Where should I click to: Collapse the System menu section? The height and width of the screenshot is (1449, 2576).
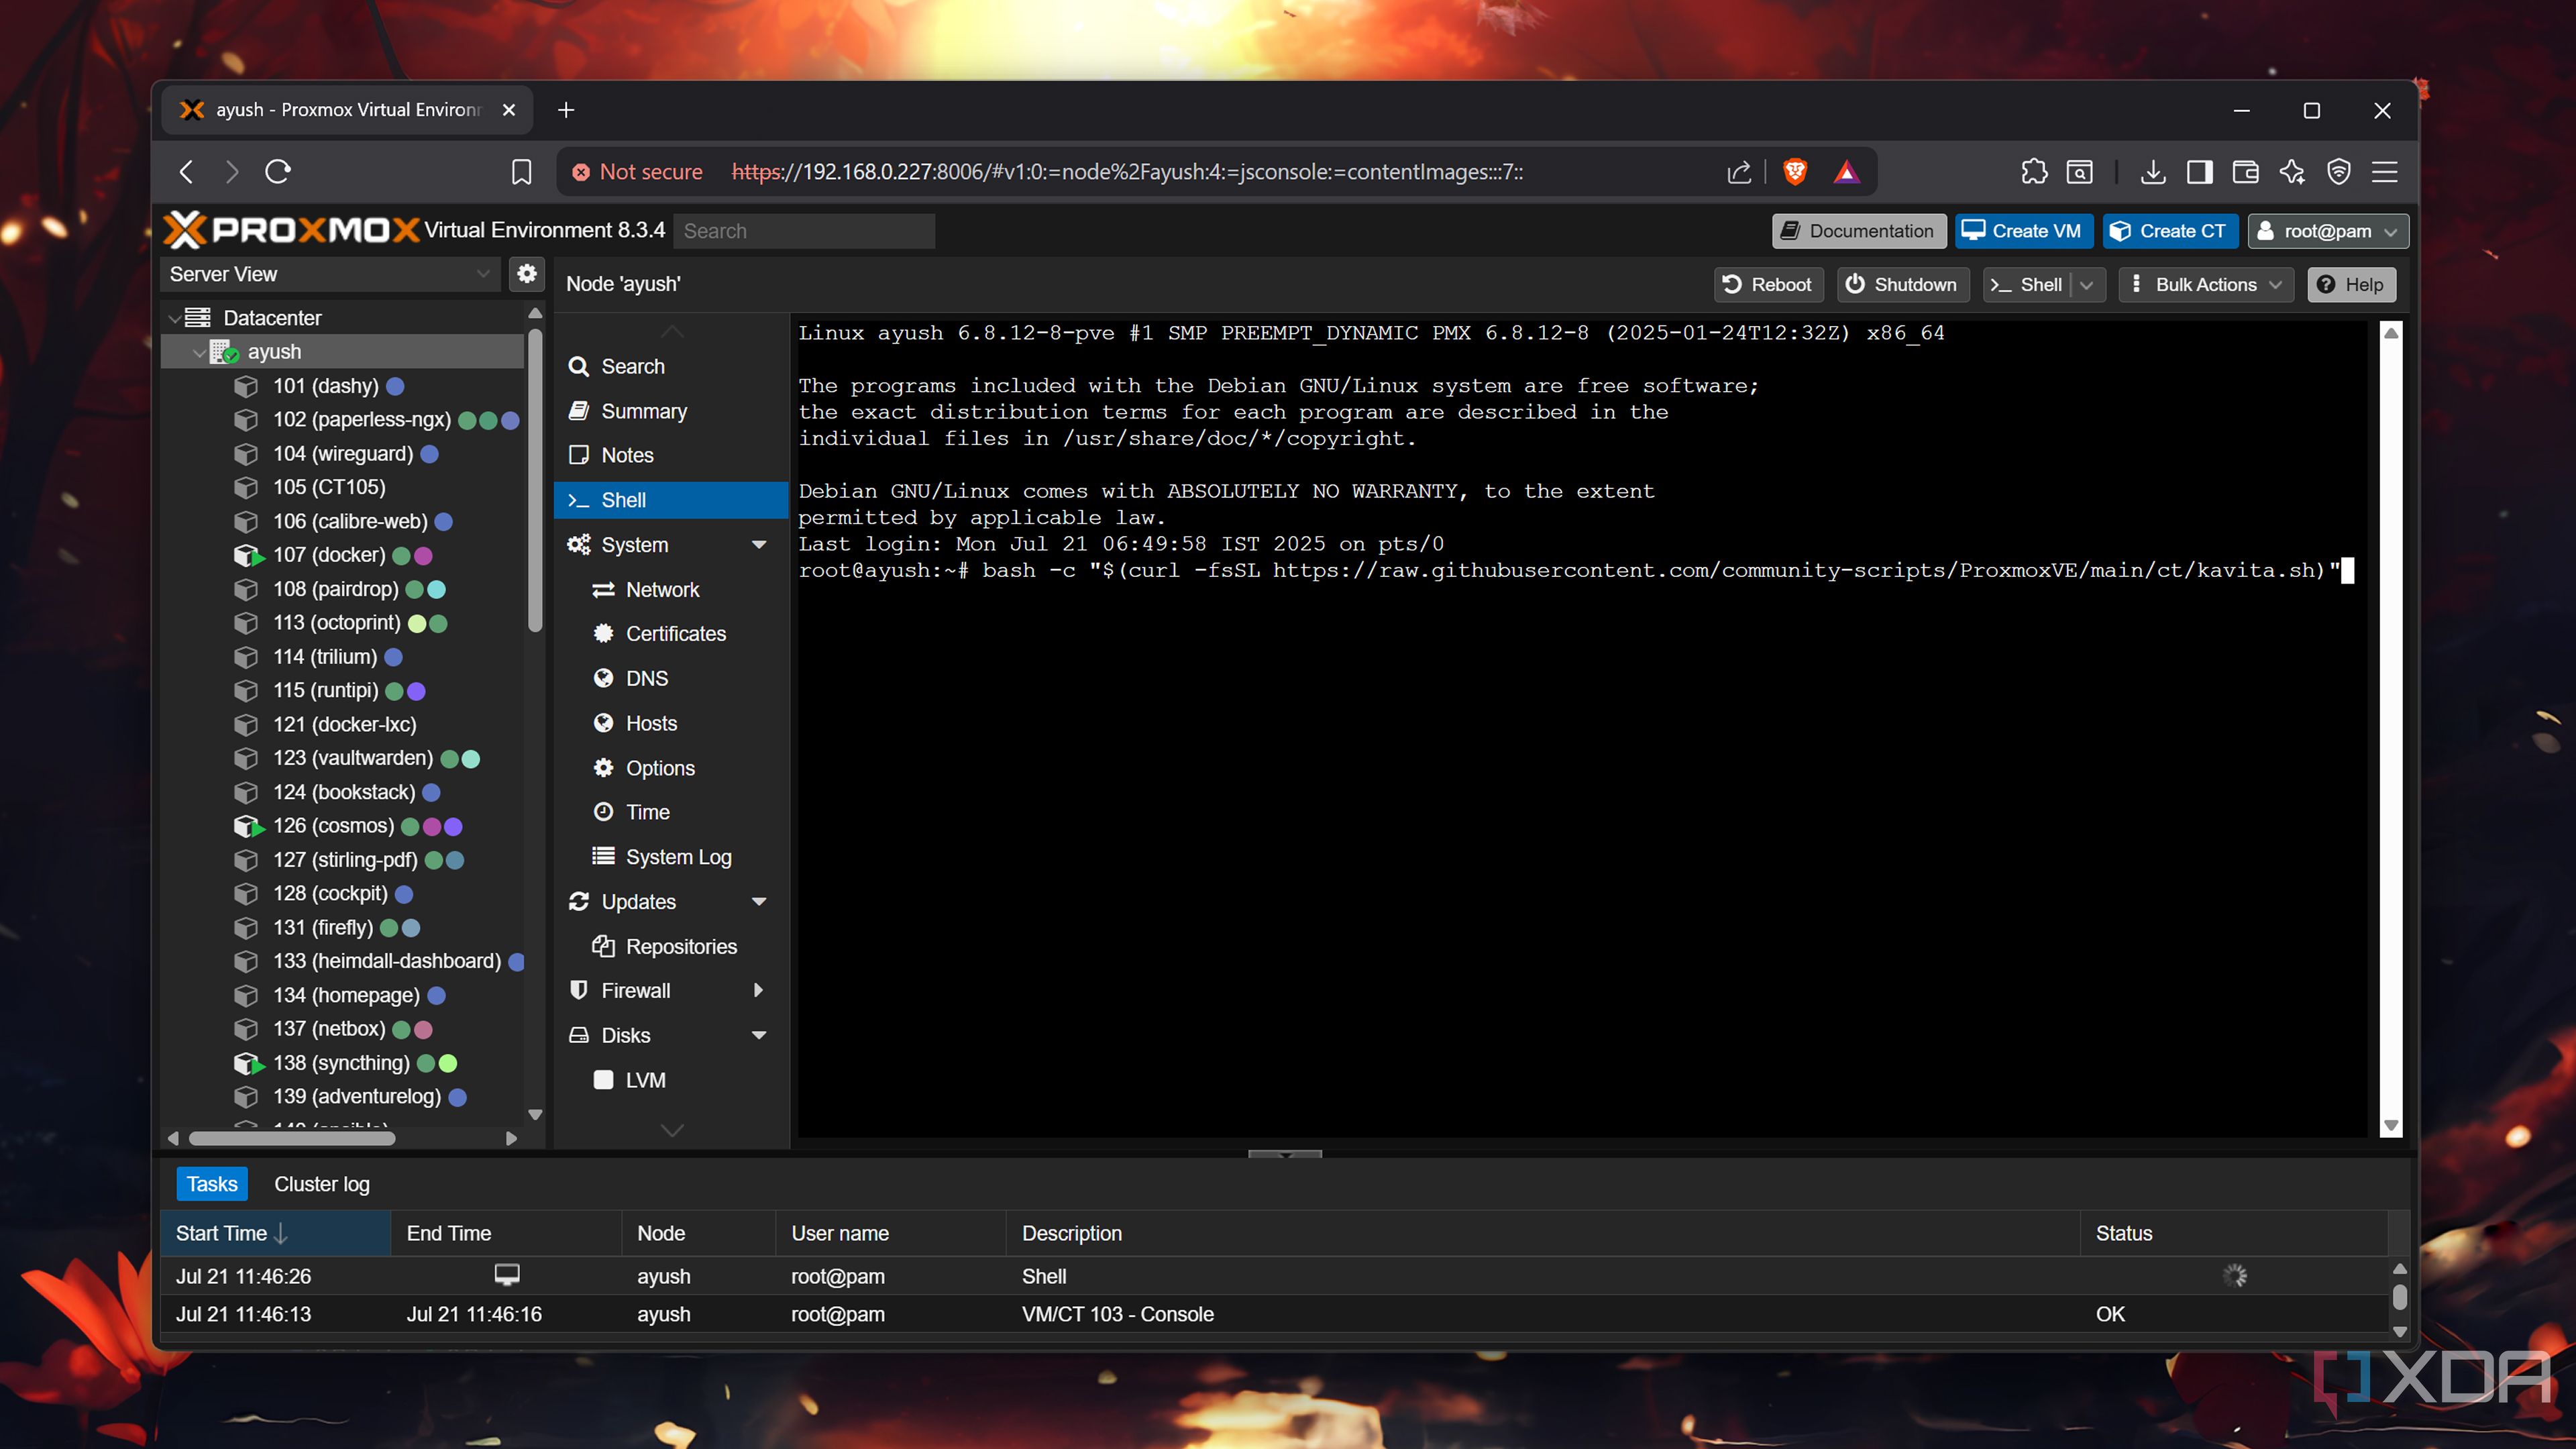(759, 545)
